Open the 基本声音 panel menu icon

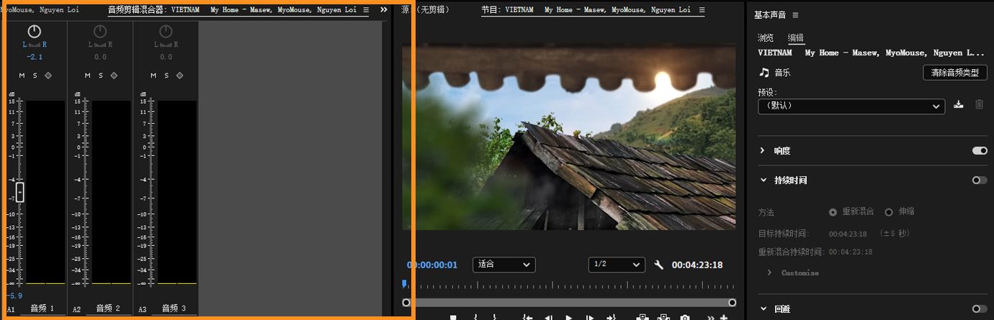tap(795, 15)
